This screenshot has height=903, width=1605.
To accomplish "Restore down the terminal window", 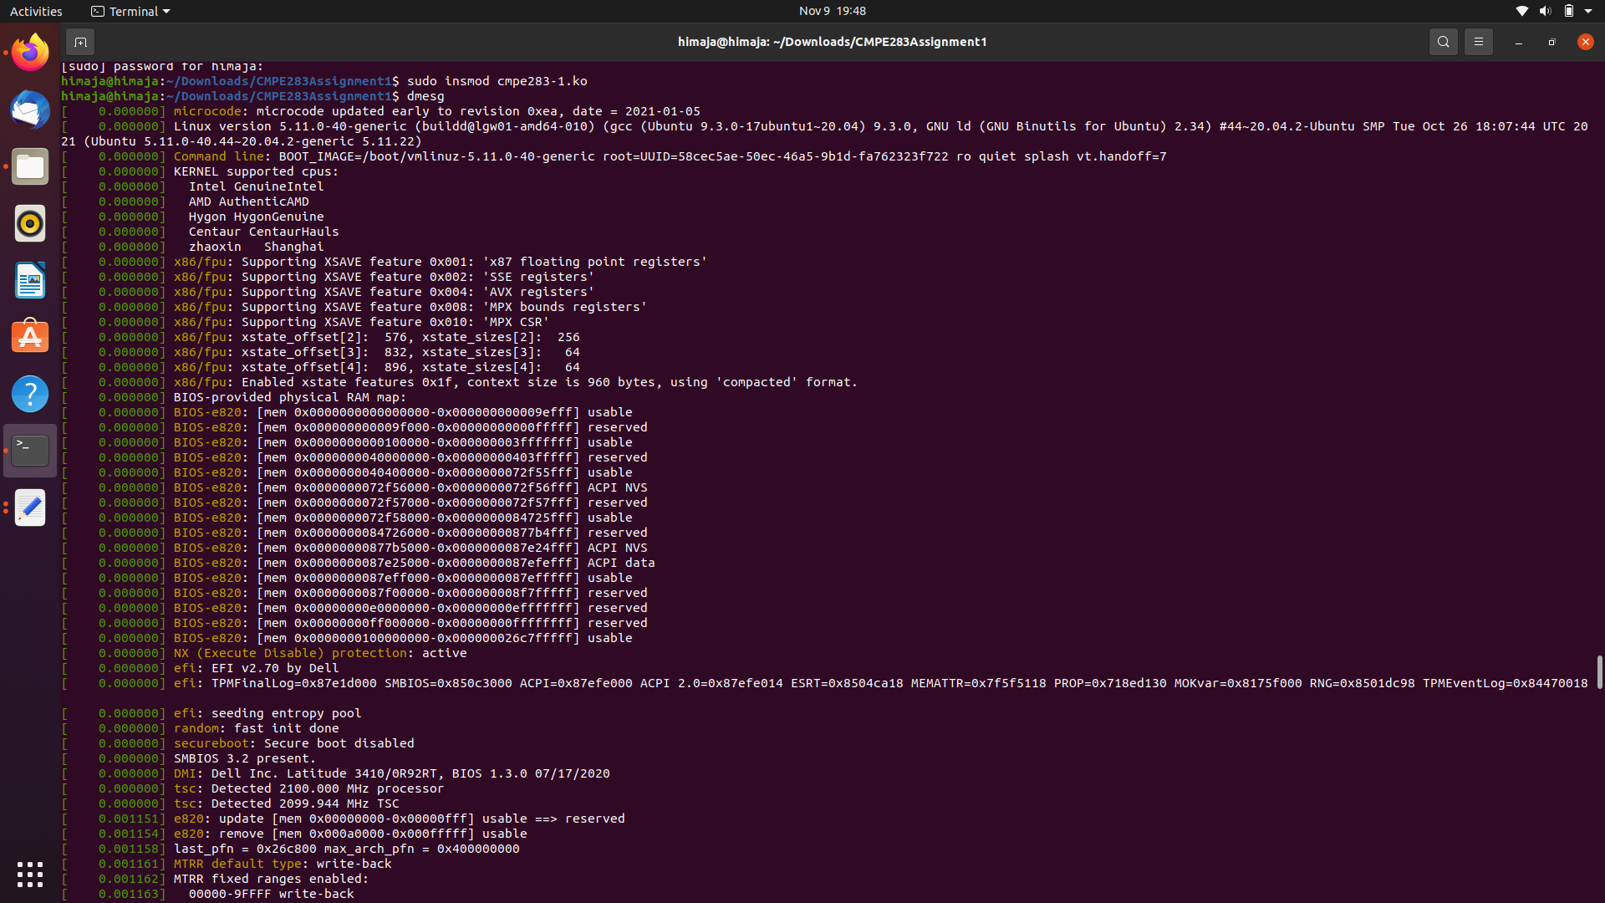I will pos(1551,42).
